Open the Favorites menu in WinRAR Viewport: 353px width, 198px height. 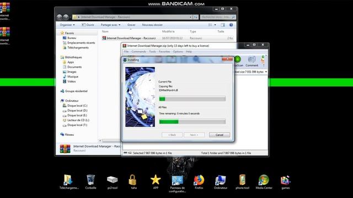[x=164, y=52]
